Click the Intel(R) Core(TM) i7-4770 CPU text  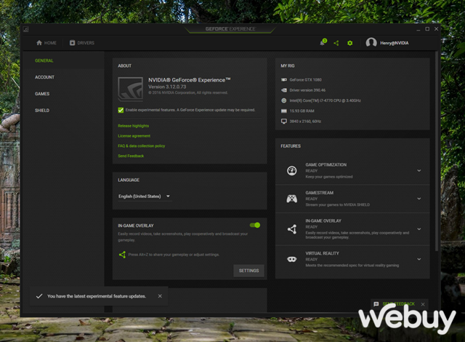325,100
